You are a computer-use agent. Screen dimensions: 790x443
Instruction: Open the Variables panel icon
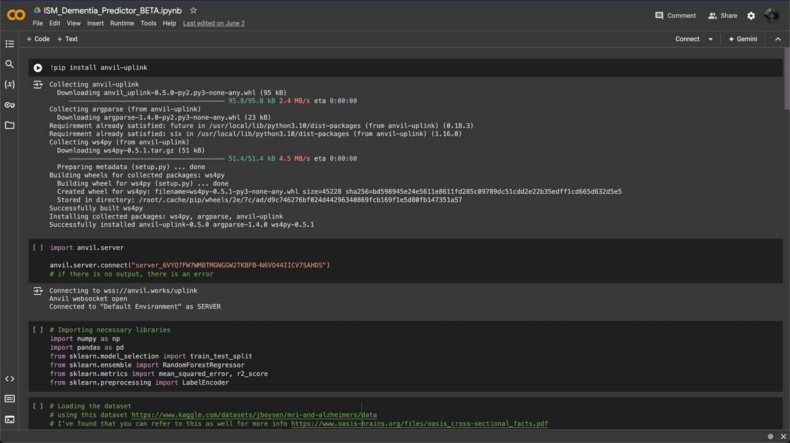click(9, 85)
